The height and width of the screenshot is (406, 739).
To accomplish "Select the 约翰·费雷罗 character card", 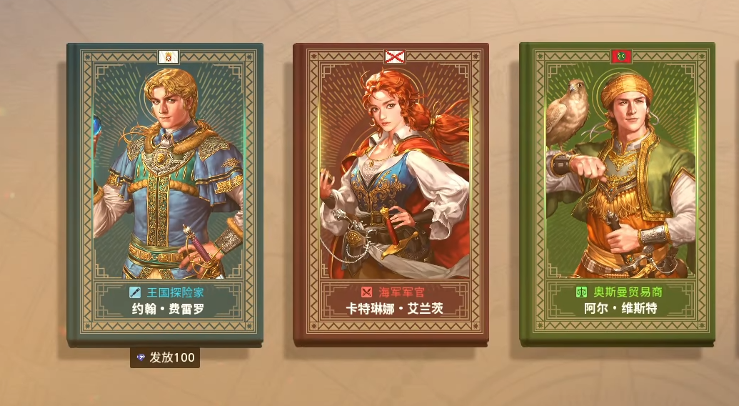I will [165, 194].
